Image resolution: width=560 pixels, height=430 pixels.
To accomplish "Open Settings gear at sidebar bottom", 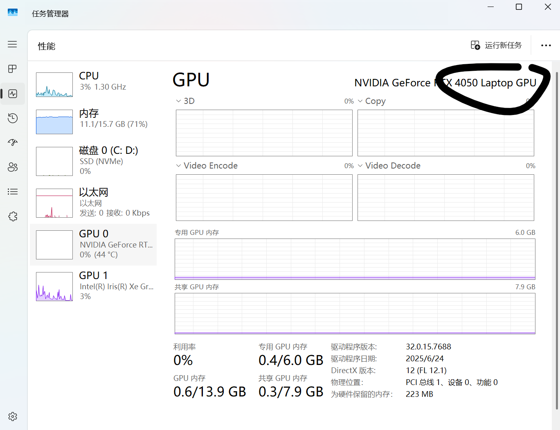I will coord(13,416).
